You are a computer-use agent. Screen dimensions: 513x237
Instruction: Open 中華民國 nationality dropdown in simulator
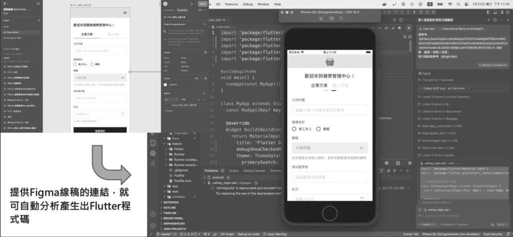(330, 148)
